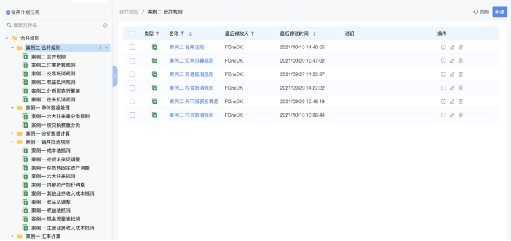Go to 合并规则 in the breadcrumb
The image size is (511, 241).
pos(129,12)
